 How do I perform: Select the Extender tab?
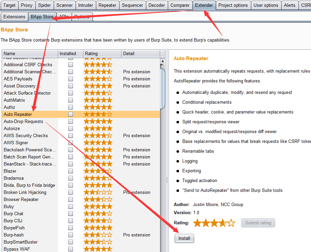pyautogui.click(x=204, y=5)
